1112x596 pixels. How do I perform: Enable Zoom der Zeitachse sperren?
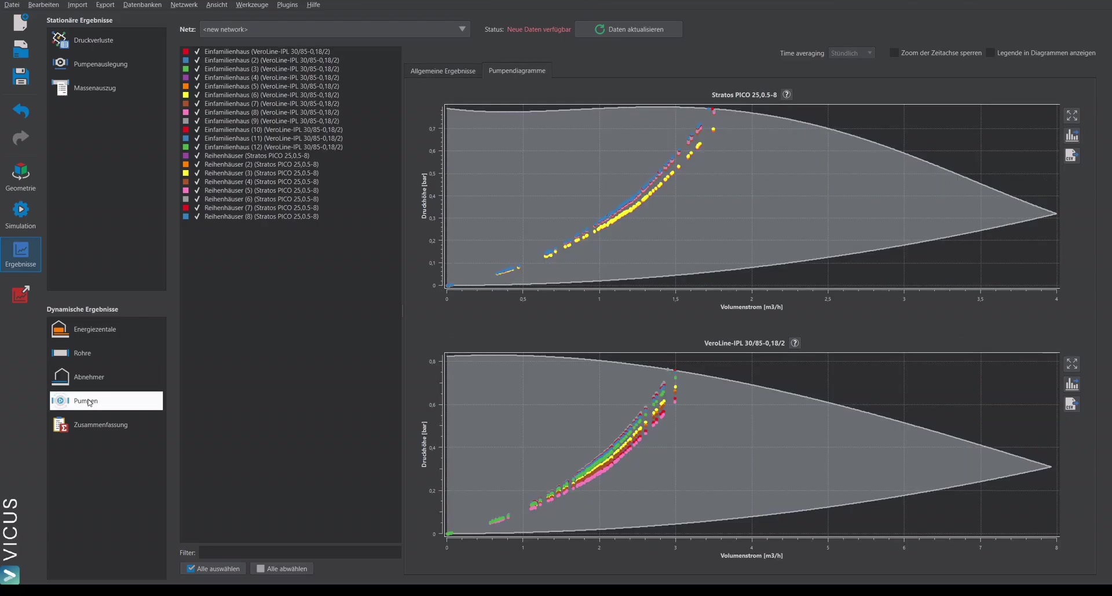coord(894,53)
